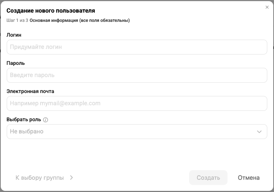Click the Выбрать роль label text

pyautogui.click(x=24, y=119)
